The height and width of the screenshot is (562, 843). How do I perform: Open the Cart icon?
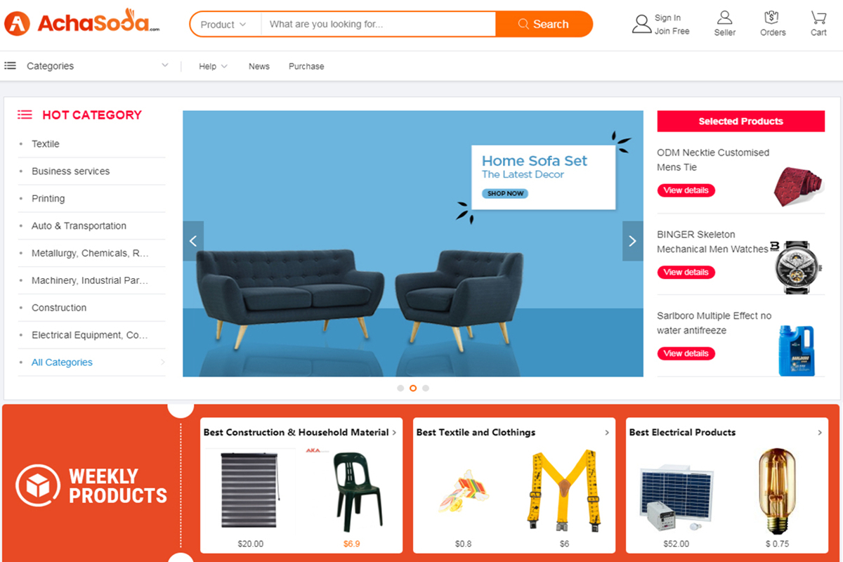point(818,18)
